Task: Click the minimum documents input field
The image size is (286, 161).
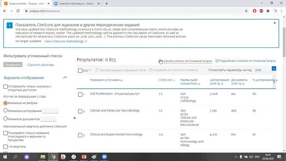Action: (x=49, y=119)
